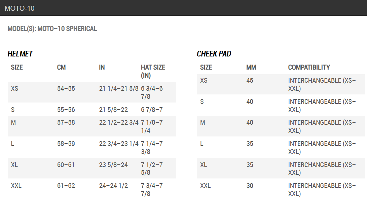
Task: Click the COMPATIBILITY column header
Action: (x=309, y=68)
